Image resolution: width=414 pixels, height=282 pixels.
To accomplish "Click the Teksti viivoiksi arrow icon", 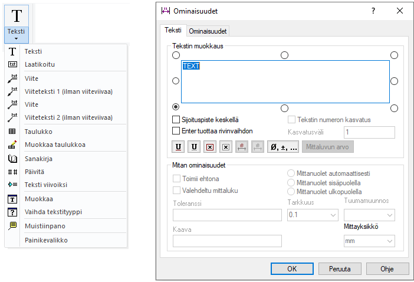I will [x=12, y=185].
